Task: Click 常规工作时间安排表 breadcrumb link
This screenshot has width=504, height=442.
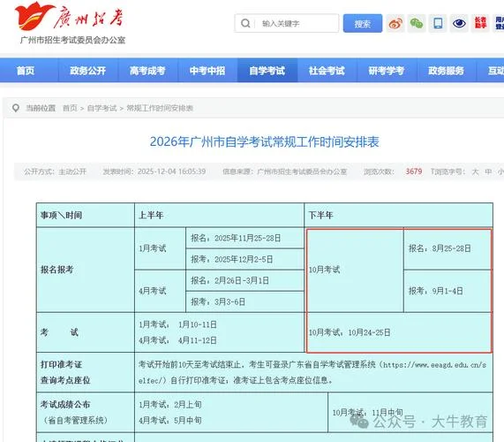Action: click(160, 108)
